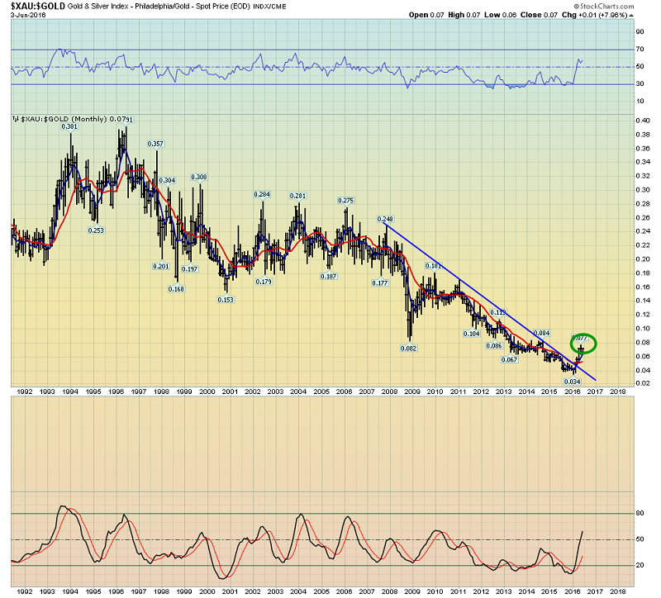Click the green circle around the 0.077 breakout
The image size is (661, 598).
pyautogui.click(x=583, y=344)
